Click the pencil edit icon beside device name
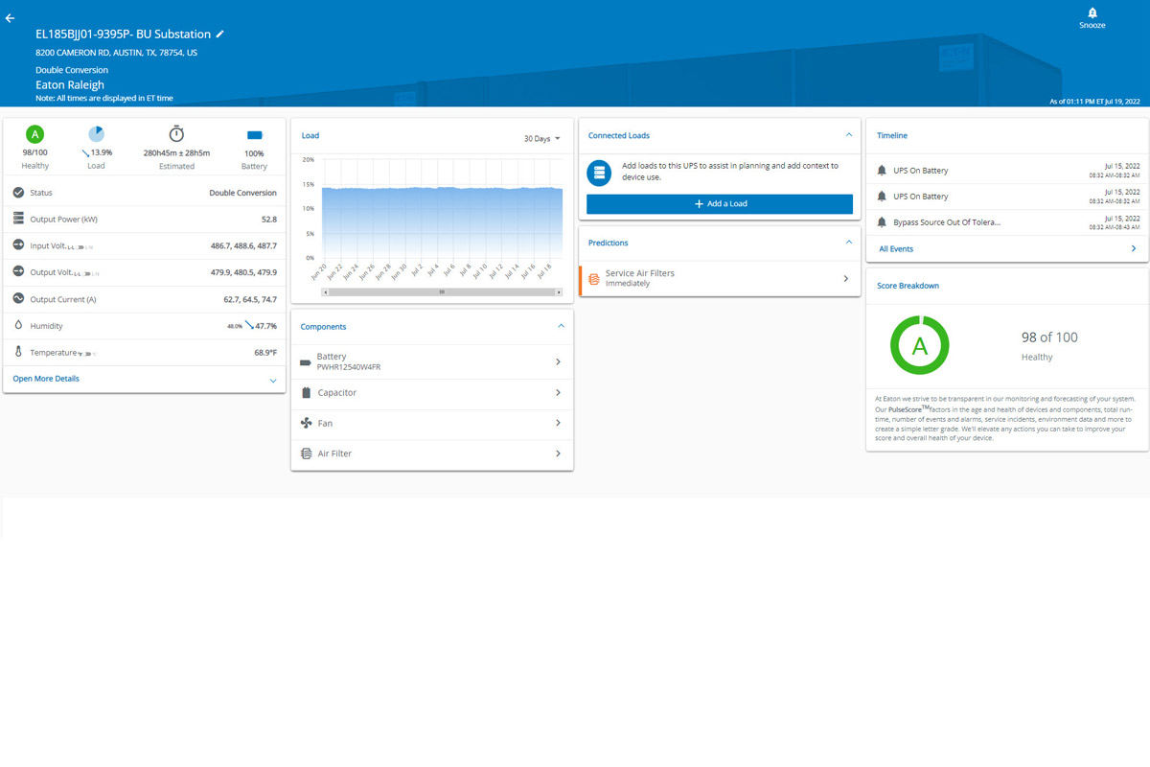Image resolution: width=1150 pixels, height=767 pixels. pyautogui.click(x=220, y=34)
